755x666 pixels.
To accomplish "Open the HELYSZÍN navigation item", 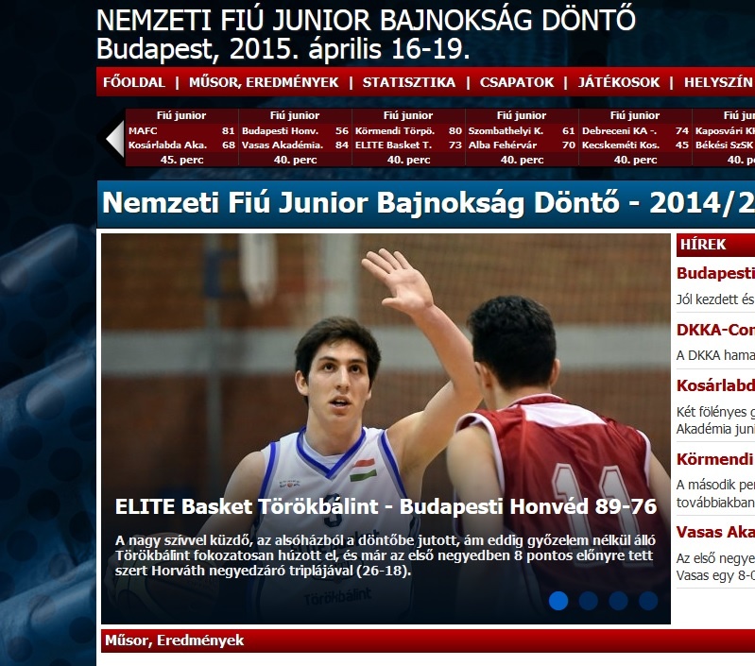I will [x=718, y=82].
